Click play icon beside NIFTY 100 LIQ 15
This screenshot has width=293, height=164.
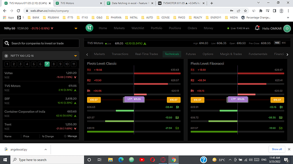[x=6, y=56]
